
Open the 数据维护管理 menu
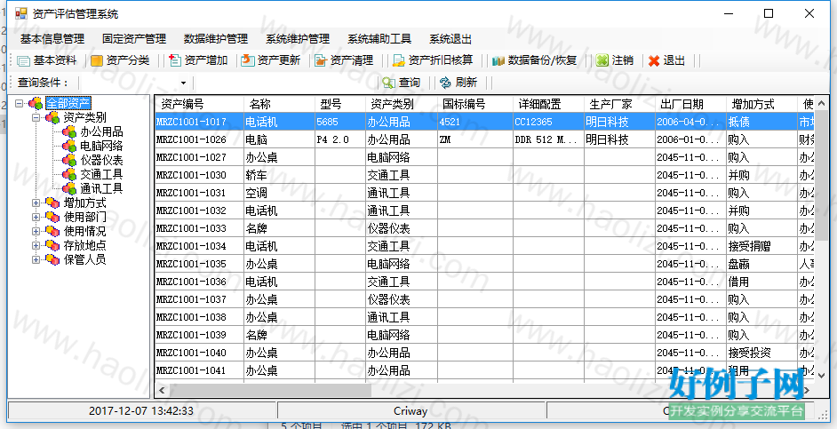pyautogui.click(x=216, y=39)
